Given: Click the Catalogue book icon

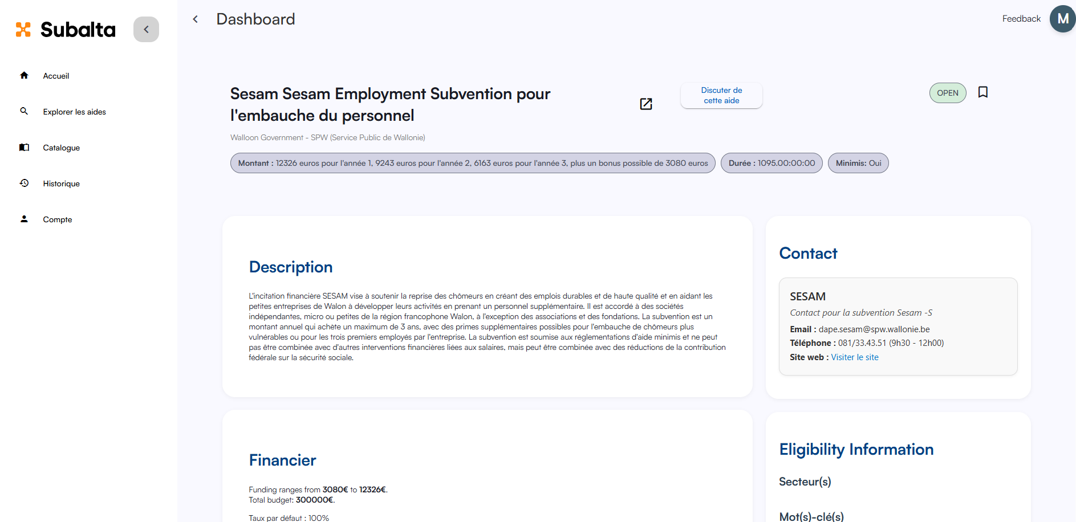Looking at the screenshot, I should point(24,147).
